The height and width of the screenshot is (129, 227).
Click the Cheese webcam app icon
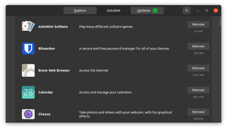28,114
